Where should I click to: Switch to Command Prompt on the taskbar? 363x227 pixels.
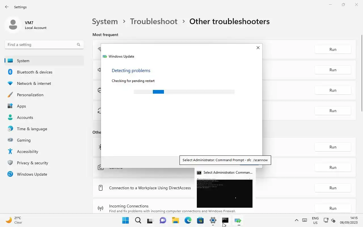point(225,220)
